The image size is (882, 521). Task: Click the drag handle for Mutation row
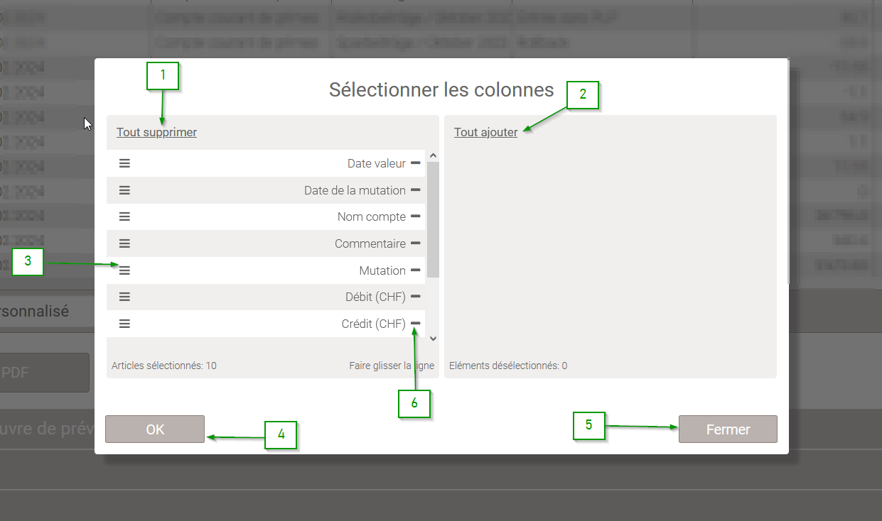point(124,270)
